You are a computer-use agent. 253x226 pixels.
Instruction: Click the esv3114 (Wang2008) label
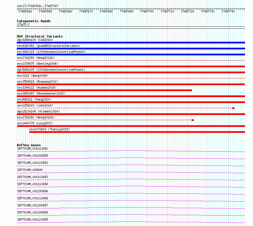coord(32,76)
